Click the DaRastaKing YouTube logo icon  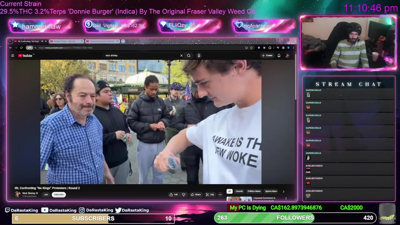[45, 210]
